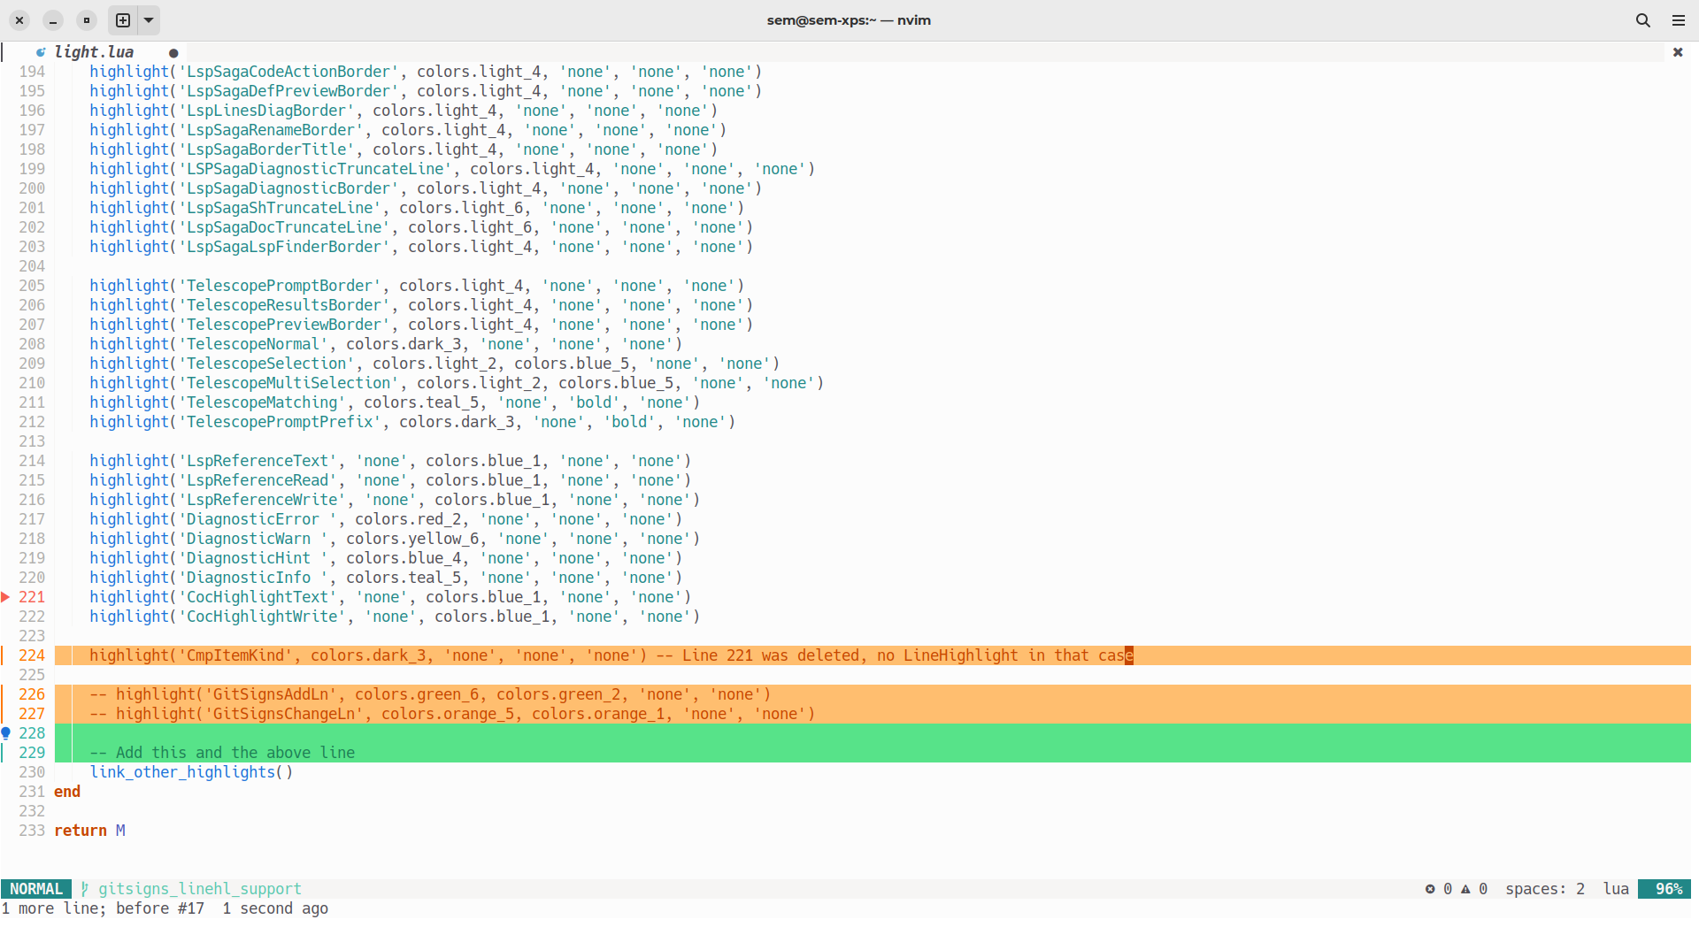This screenshot has height=927, width=1699.
Task: Click the deleted-line sign at line 221
Action: click(x=5, y=597)
